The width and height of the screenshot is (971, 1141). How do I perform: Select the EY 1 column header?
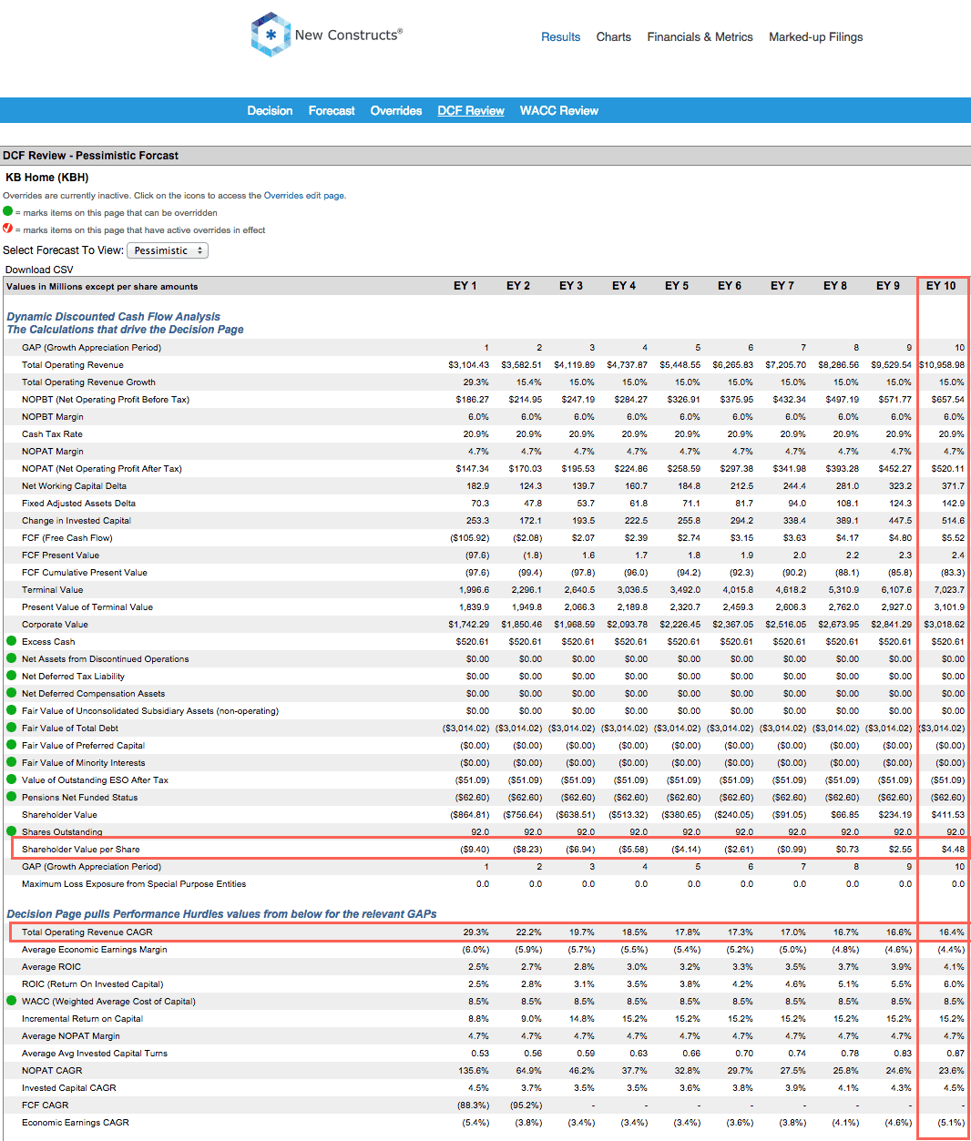465,286
